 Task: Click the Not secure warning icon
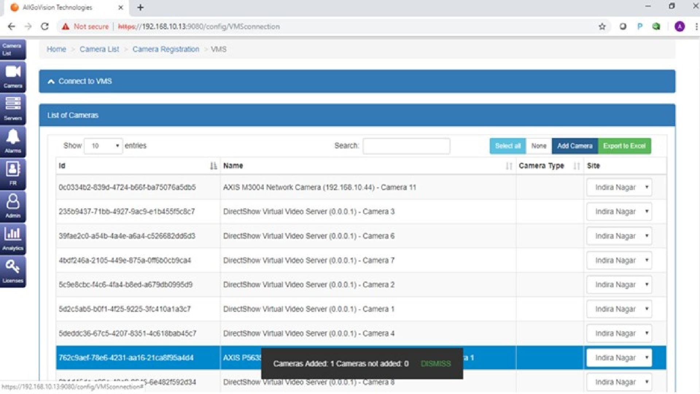coord(66,27)
